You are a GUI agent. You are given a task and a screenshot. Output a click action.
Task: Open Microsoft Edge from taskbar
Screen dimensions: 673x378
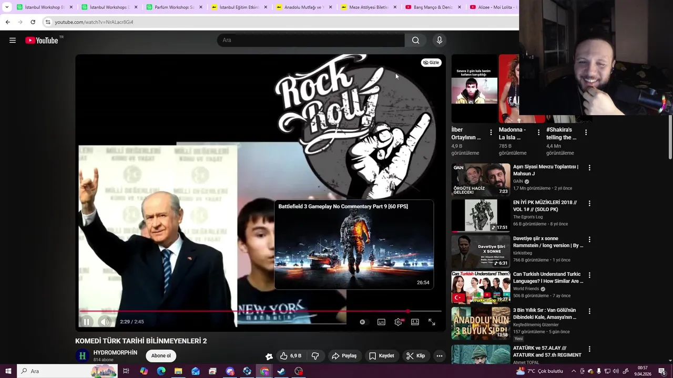click(x=161, y=371)
